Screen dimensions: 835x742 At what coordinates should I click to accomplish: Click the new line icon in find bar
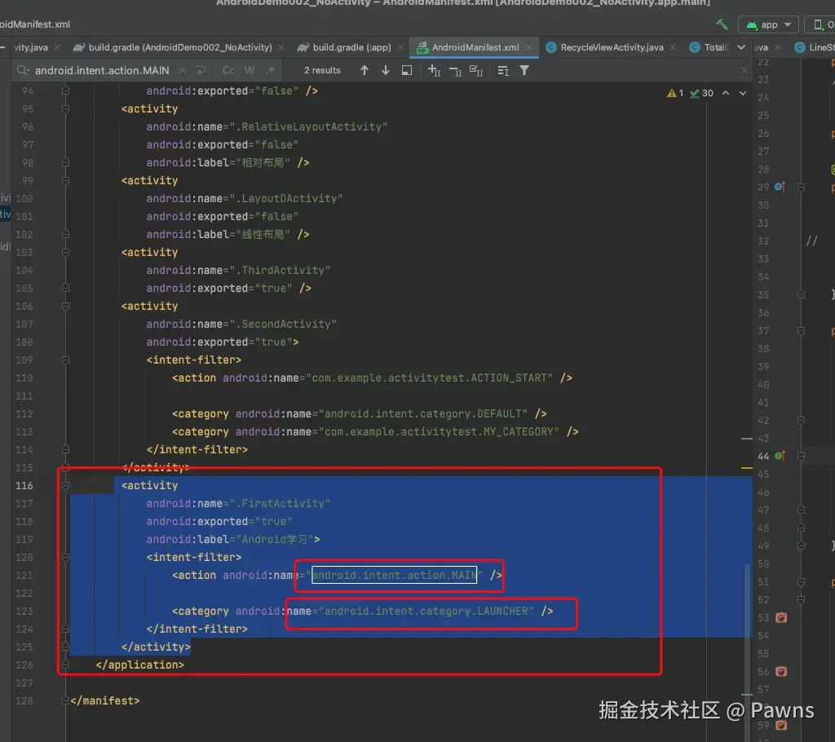click(201, 70)
